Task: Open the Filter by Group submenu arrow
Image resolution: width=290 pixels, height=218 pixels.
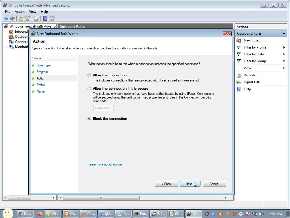Action: coord(284,61)
